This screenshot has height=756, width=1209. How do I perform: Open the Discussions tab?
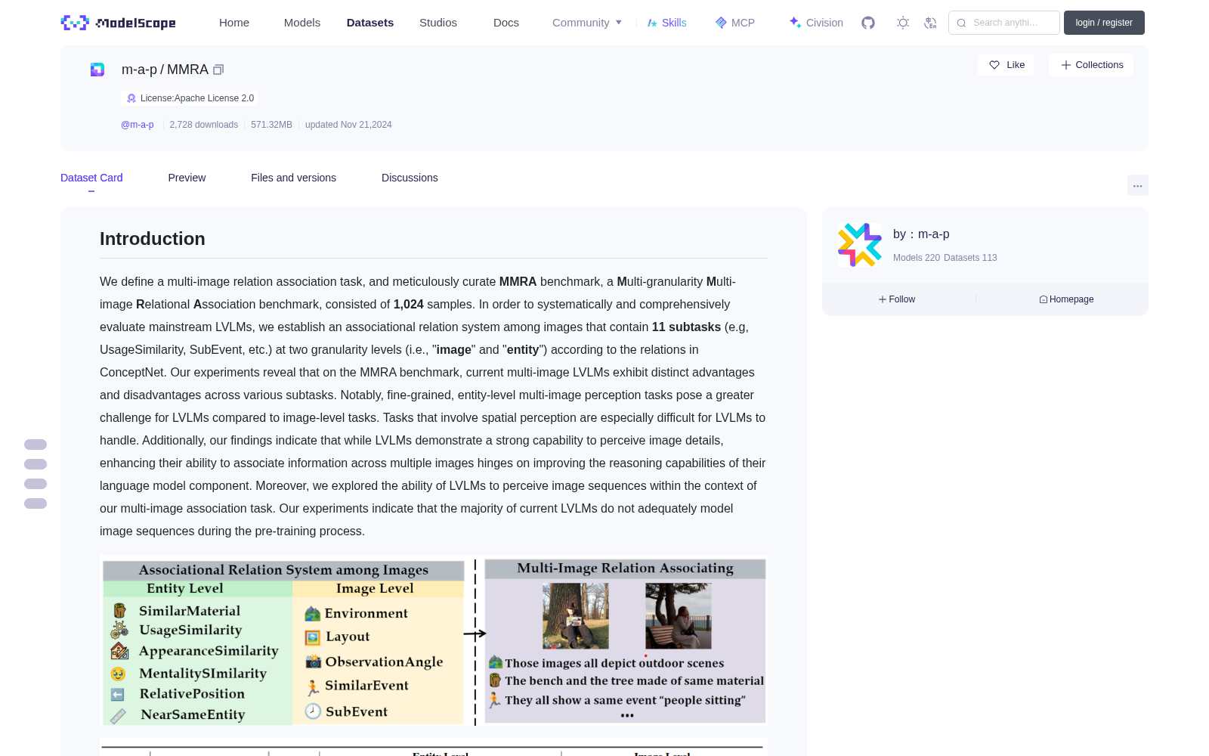coord(410,178)
